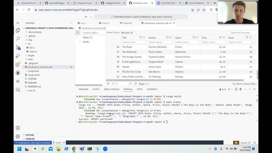Click the main branch indicator in status bar
The height and width of the screenshot is (153, 272).
[x=57, y=143]
